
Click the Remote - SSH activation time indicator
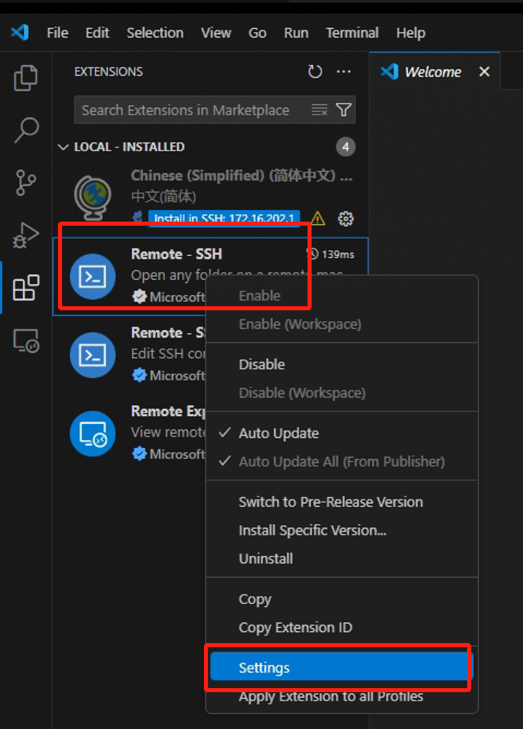[331, 254]
